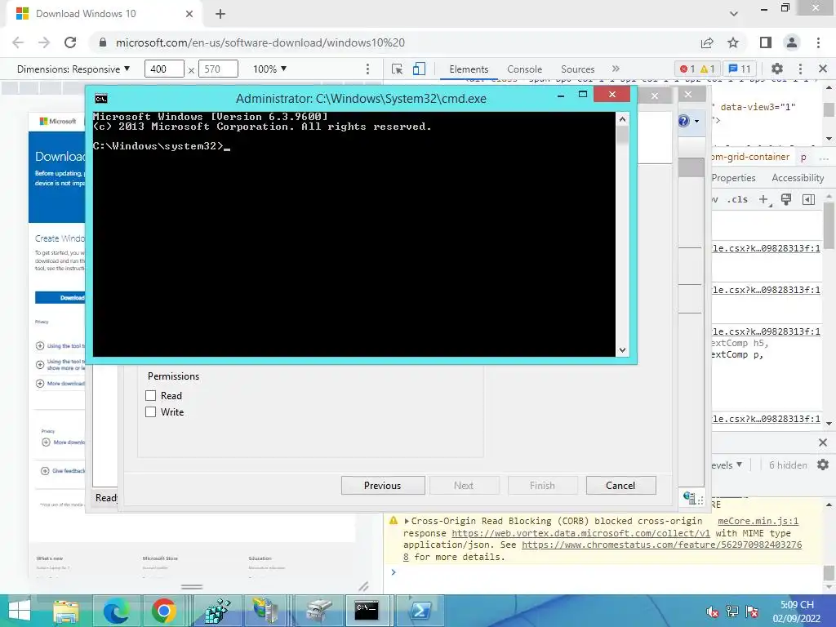Click the viewport width field showing 400

[164, 69]
